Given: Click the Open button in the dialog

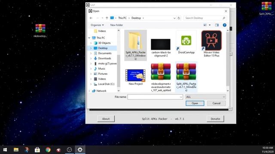Looking at the screenshot, I should 195,104.
